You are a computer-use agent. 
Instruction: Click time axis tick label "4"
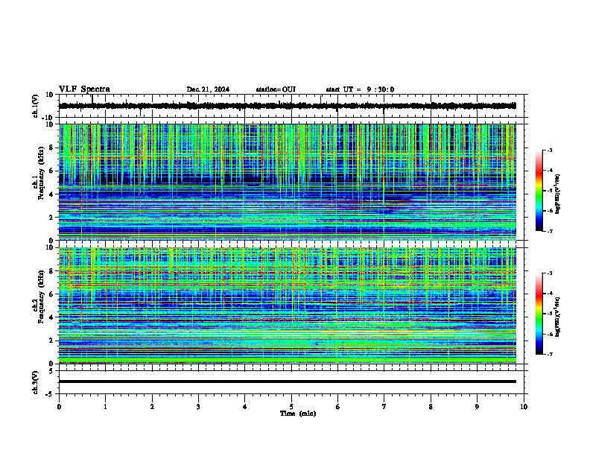tap(245, 407)
